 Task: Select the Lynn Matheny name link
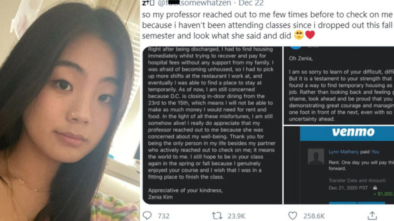click(x=344, y=152)
